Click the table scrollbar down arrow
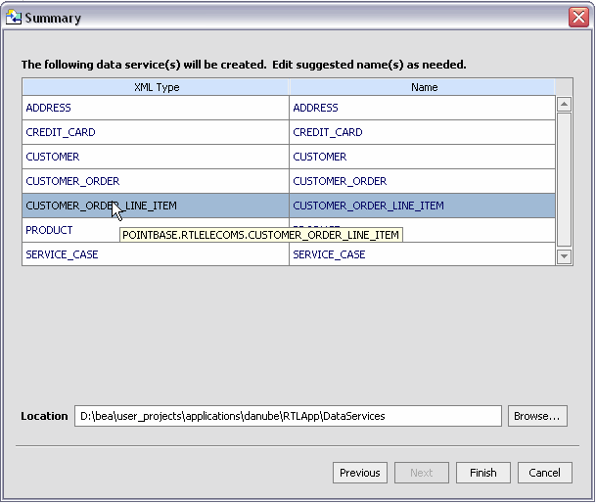Image resolution: width=596 pixels, height=504 pixels. click(564, 256)
